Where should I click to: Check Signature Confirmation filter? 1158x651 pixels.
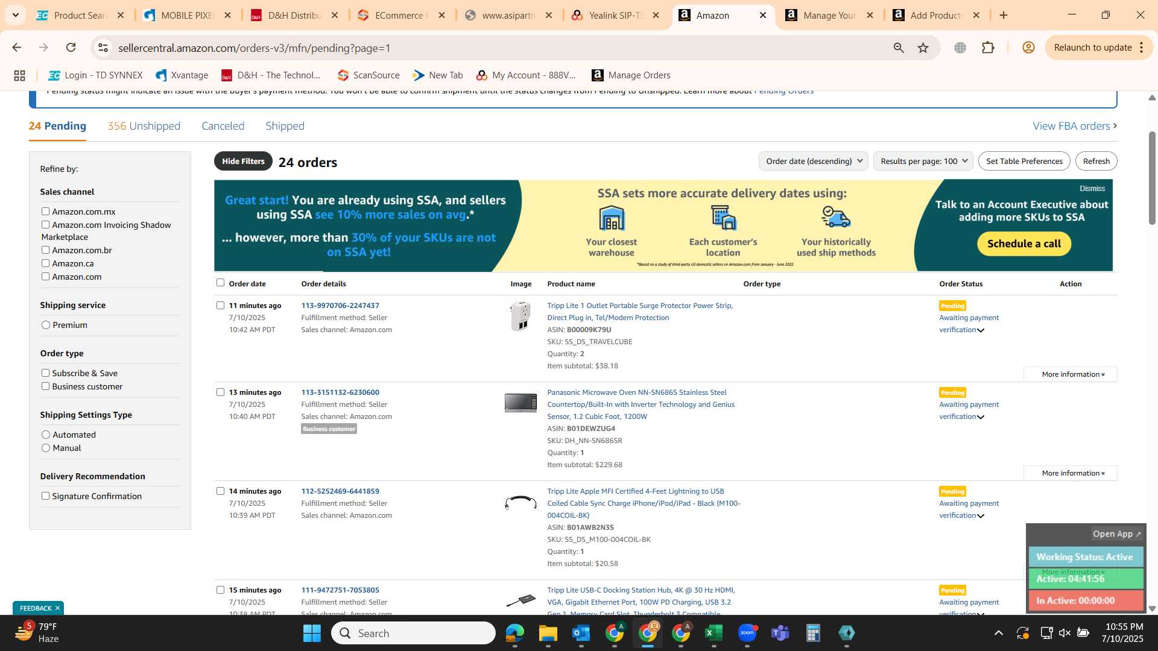pyautogui.click(x=45, y=496)
